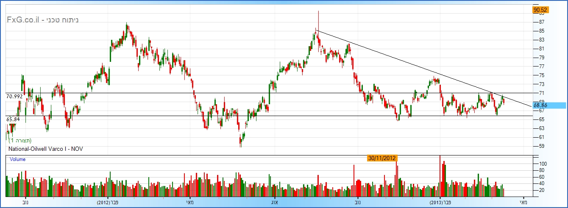Click the Volume panel label
The image size is (568, 208).
pyautogui.click(x=17, y=160)
